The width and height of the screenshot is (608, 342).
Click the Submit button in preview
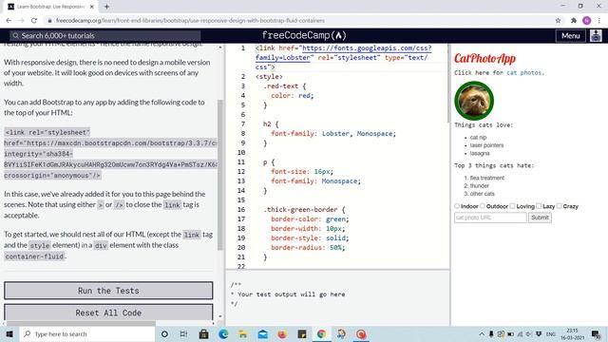coord(540,218)
